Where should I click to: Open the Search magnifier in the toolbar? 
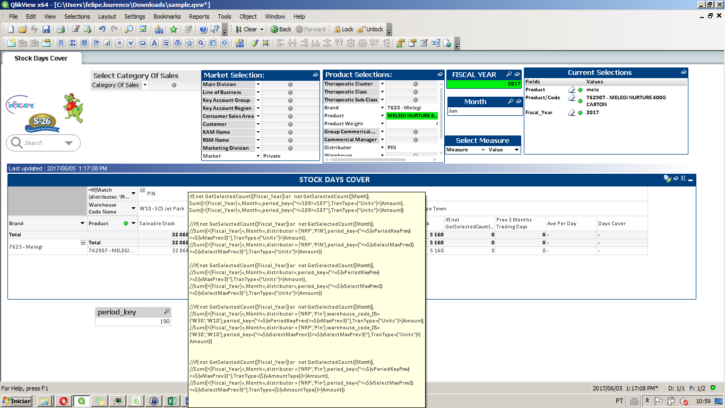tap(130, 29)
